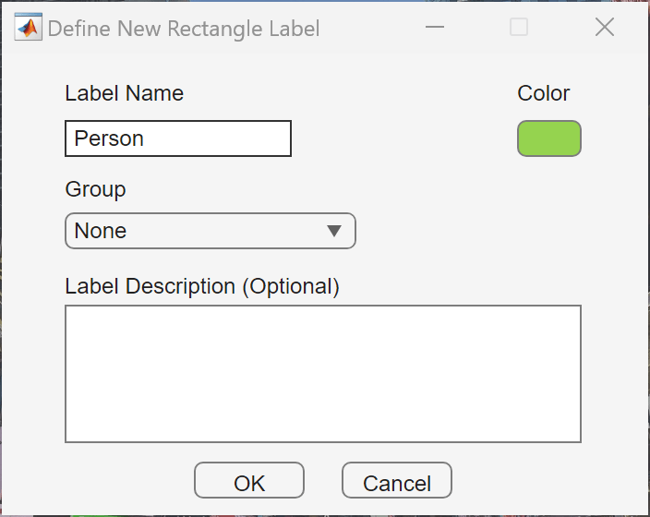The width and height of the screenshot is (650, 517).
Task: Click the "Label Name" heading text
Action: [124, 93]
